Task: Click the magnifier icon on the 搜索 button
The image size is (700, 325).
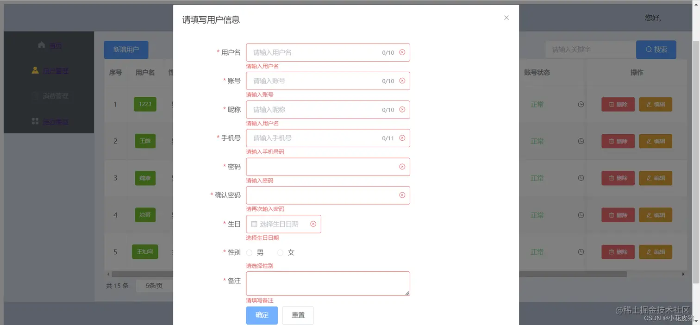Action: 649,50
